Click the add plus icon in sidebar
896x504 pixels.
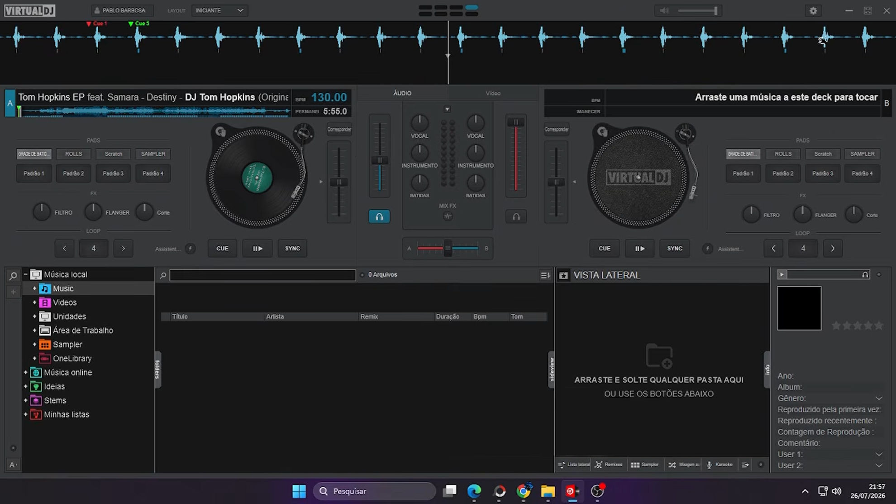[x=13, y=292]
